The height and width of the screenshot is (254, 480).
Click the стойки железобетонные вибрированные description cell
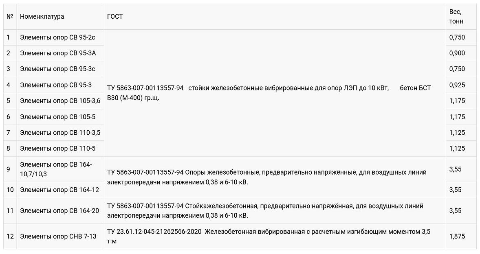pos(269,93)
